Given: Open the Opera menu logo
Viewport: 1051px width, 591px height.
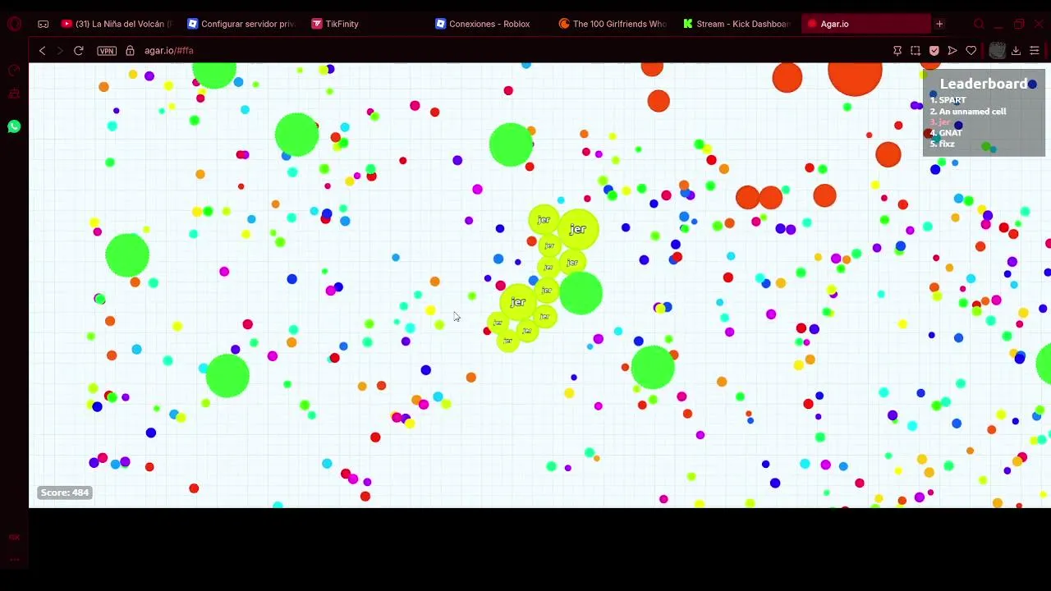Looking at the screenshot, I should (x=14, y=24).
